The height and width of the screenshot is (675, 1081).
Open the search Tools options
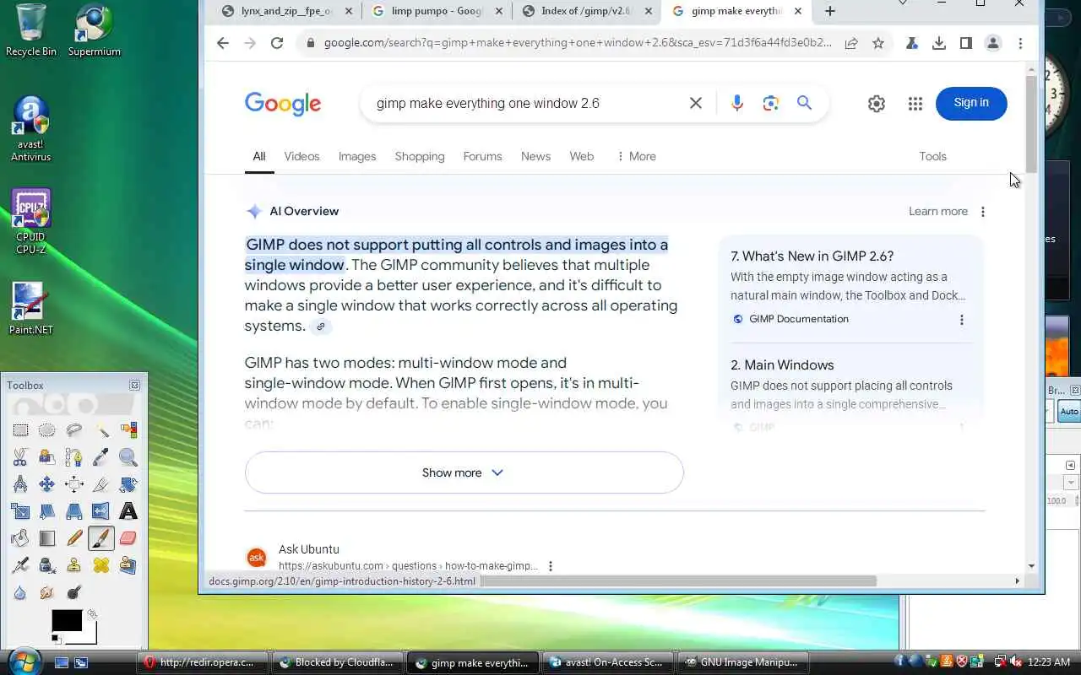point(932,156)
